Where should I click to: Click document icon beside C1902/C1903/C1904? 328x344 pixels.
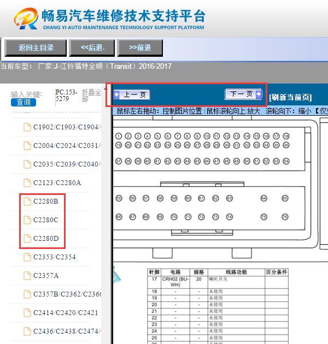coord(27,127)
